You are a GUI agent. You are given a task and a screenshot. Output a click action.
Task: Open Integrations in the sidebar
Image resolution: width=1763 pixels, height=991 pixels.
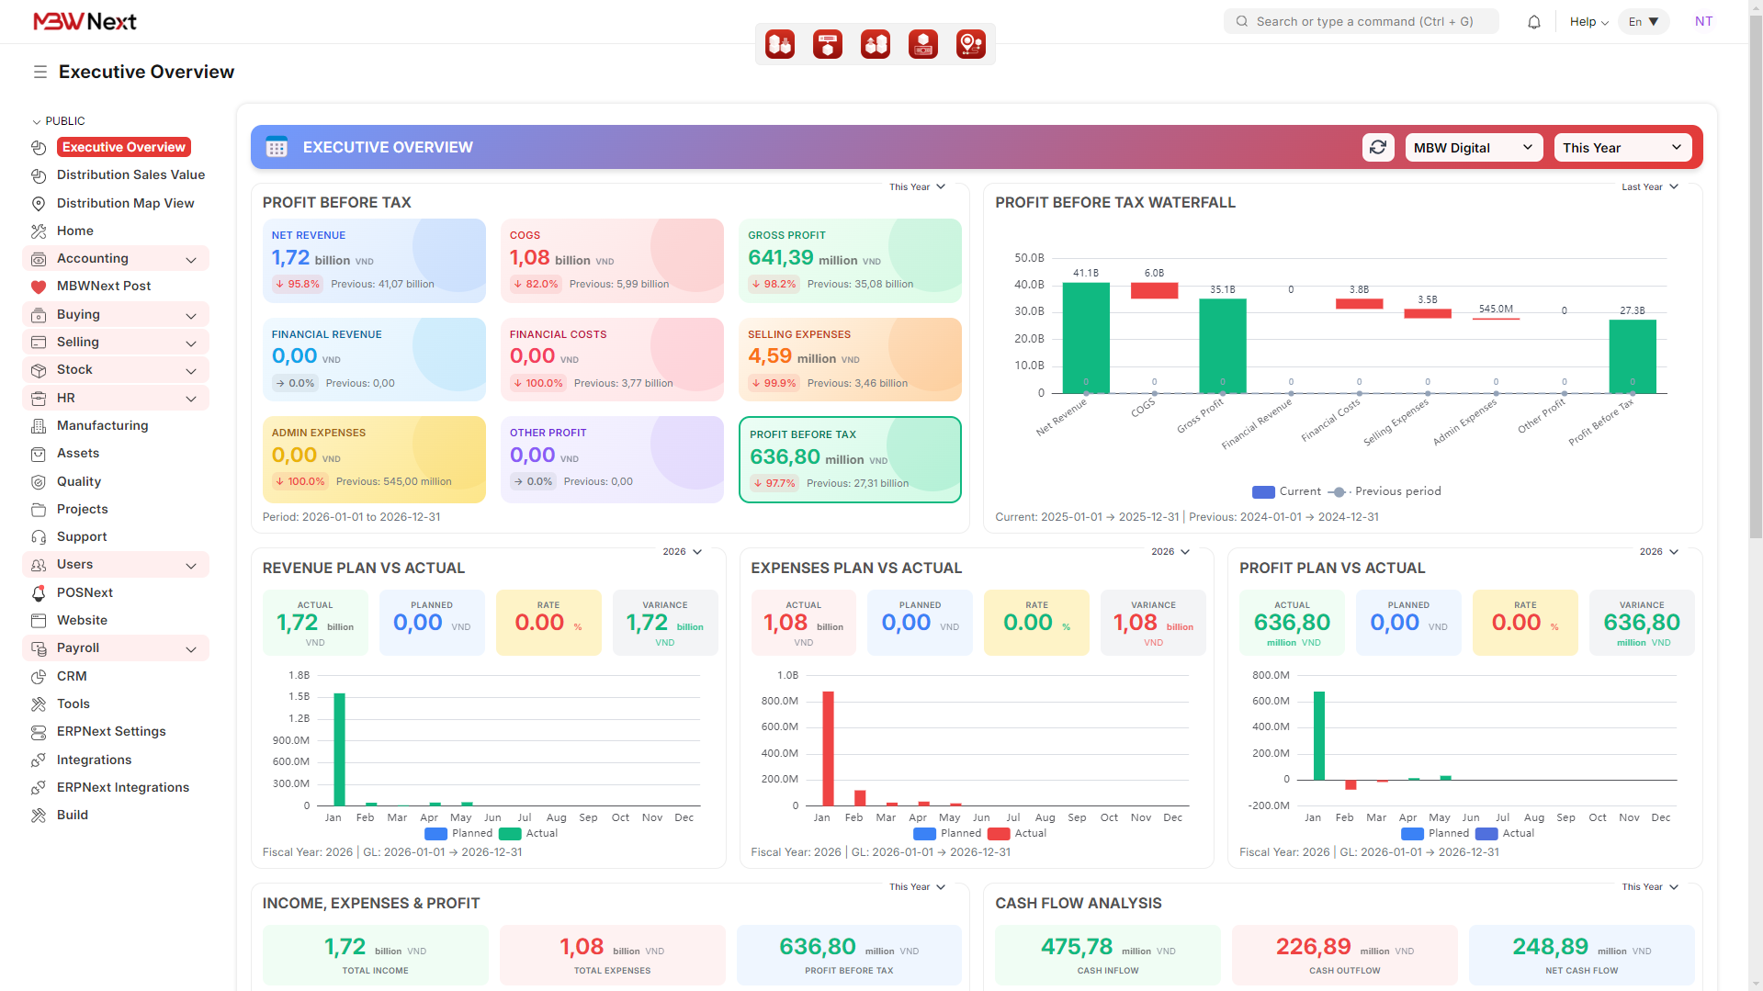pyautogui.click(x=94, y=760)
